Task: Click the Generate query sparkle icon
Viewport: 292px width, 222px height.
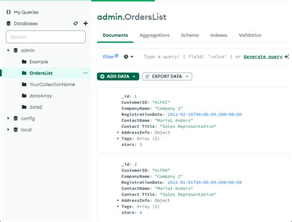Action: [286, 57]
